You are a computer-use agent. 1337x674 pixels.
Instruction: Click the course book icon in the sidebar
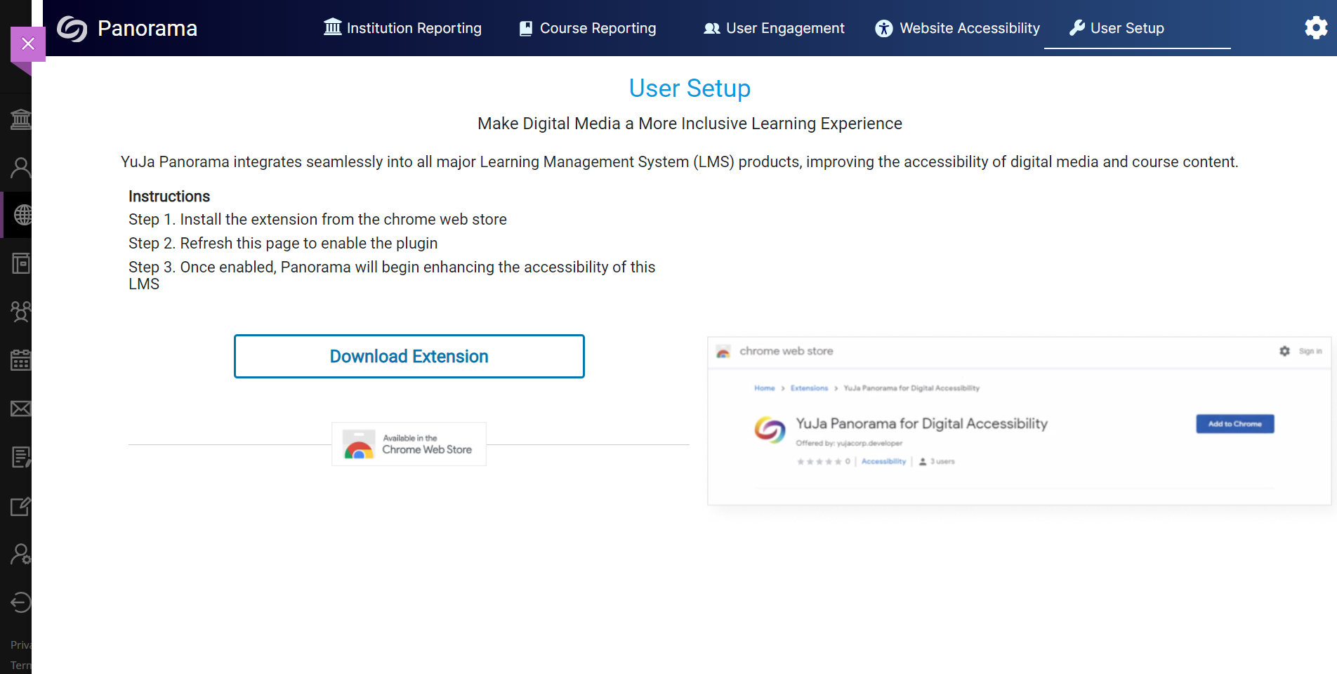(x=20, y=263)
